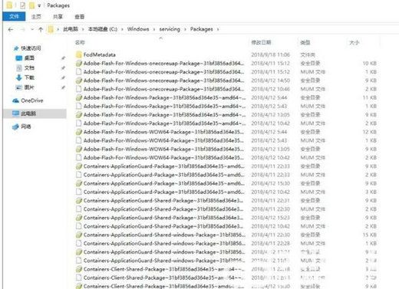The height and width of the screenshot is (289, 399).
Task: Expand the breadcrumb chevron after servicing
Action: (185, 29)
